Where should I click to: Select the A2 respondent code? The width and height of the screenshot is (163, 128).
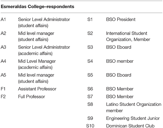click(3, 33)
